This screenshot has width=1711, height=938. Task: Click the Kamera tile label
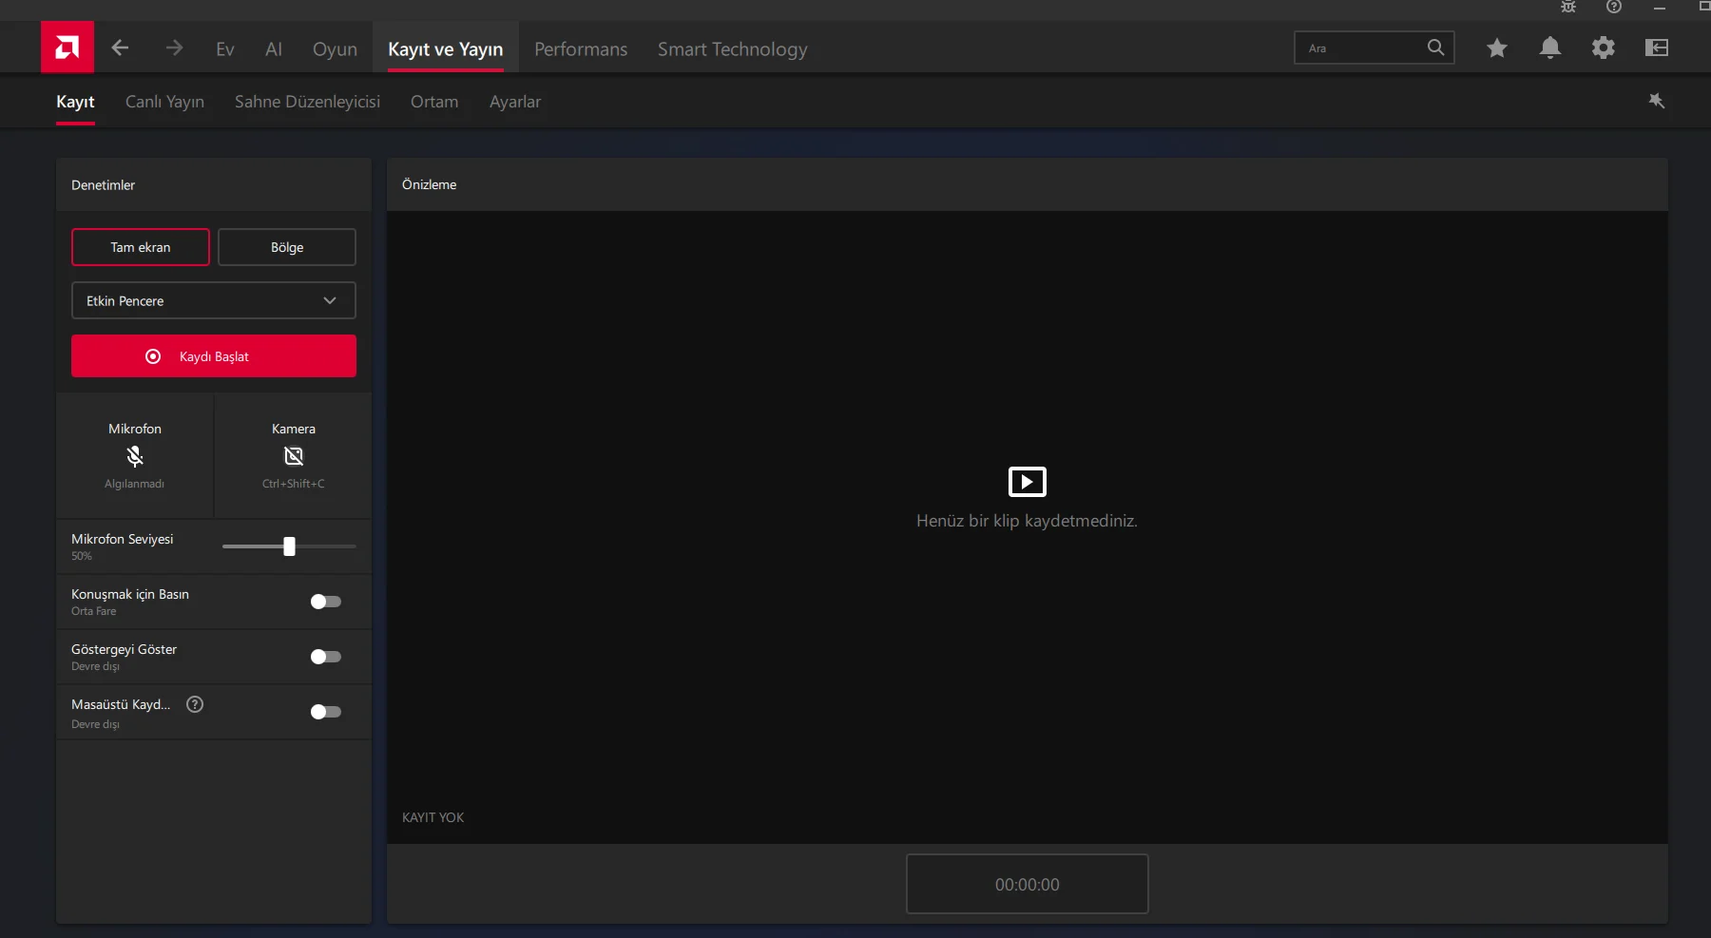click(x=294, y=429)
